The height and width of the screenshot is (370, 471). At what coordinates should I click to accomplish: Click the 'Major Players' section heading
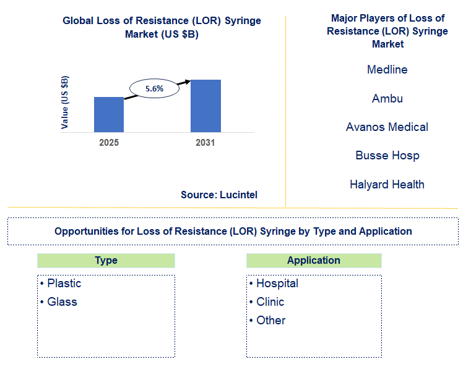click(387, 31)
